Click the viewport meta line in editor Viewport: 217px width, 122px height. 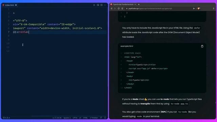point(57,28)
